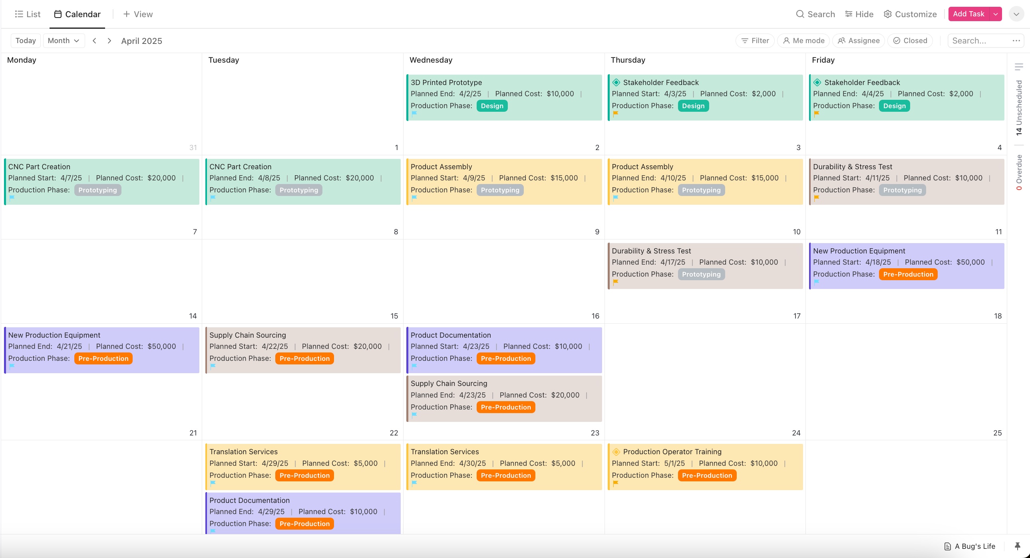Open the three-dot more options menu
The height and width of the screenshot is (558, 1030).
(1016, 41)
